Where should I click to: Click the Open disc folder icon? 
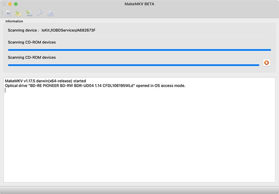coord(18,13)
